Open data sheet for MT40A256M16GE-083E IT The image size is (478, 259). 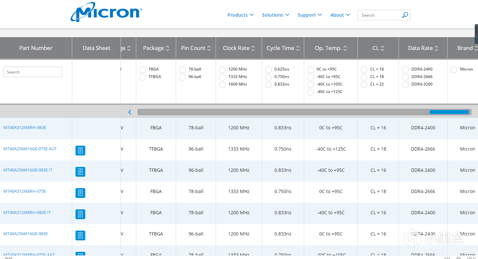(80, 172)
